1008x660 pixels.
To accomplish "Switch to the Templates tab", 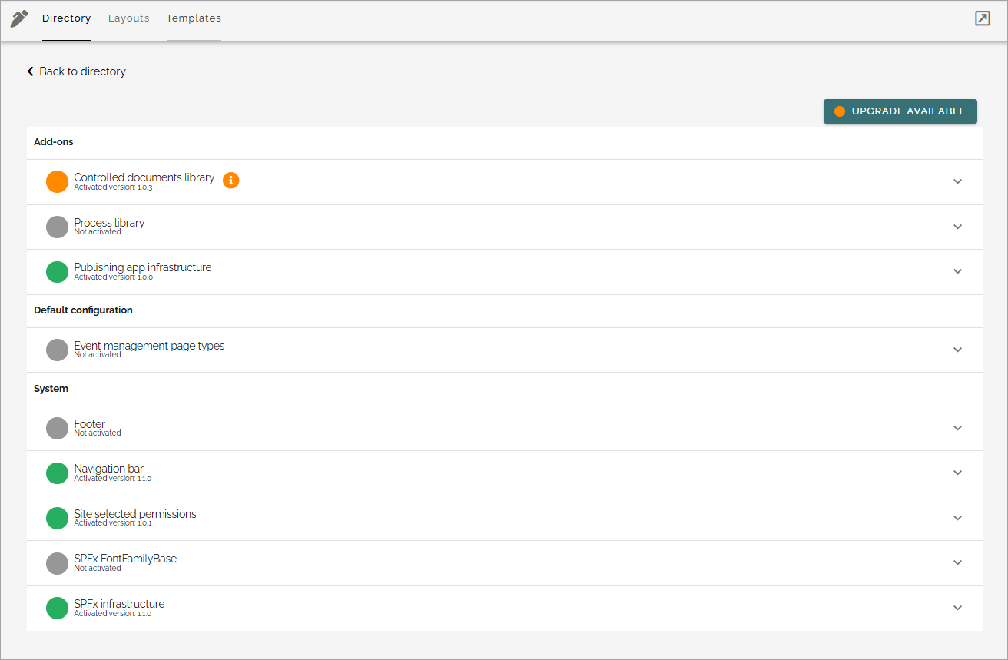I will 194,18.
